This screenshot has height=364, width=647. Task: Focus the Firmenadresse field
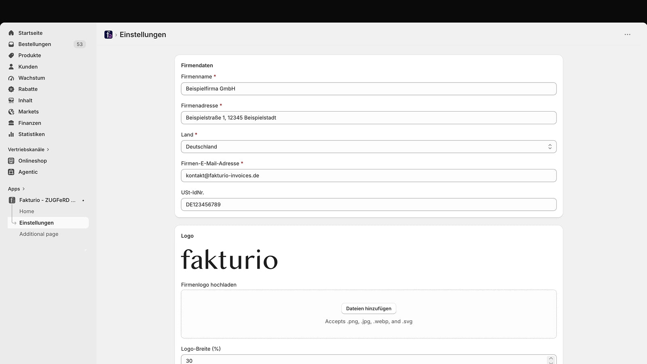[x=369, y=118]
